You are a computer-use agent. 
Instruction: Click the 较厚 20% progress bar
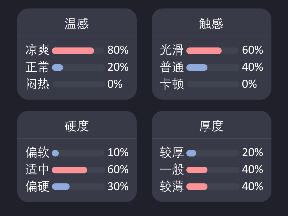tap(213, 153)
